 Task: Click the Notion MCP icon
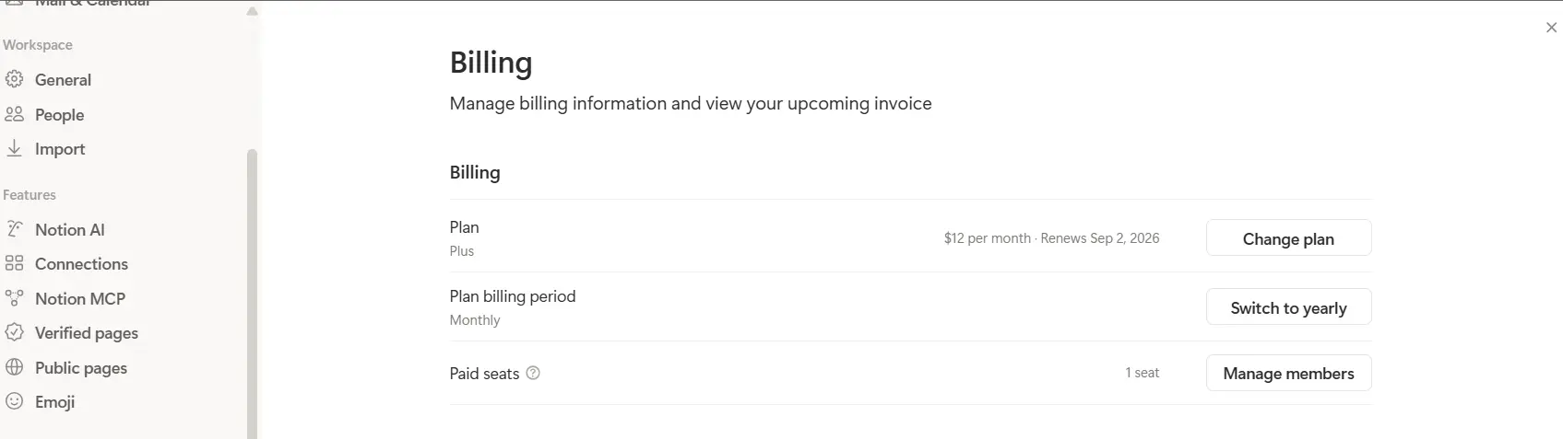tap(14, 298)
